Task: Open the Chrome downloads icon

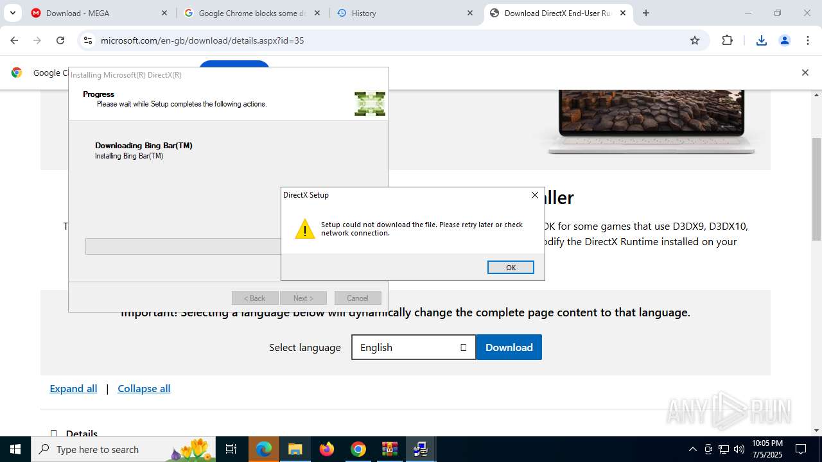Action: pos(762,40)
